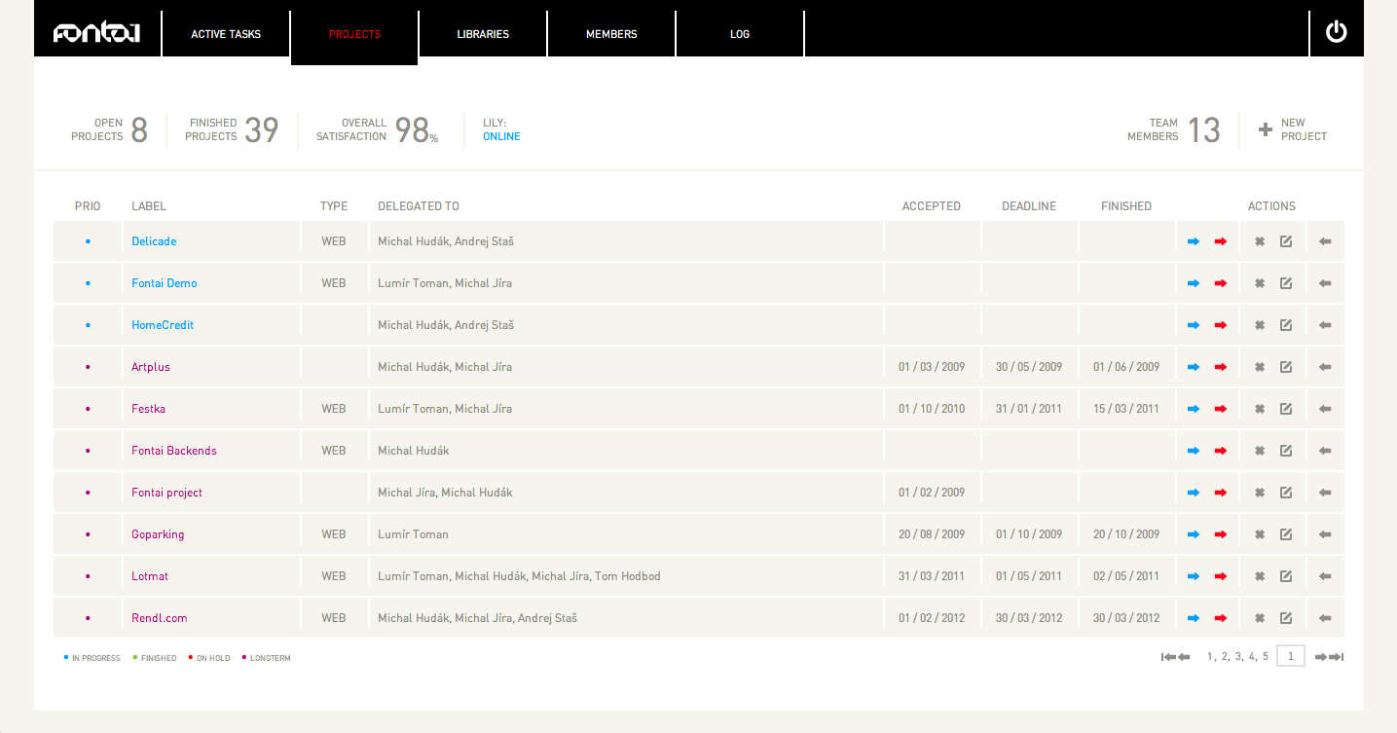Click the Open Projects count 8

click(x=139, y=130)
